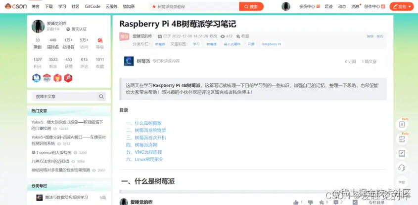Open 消息 notifications
This screenshot has width=418, height=205.
[x=356, y=6]
